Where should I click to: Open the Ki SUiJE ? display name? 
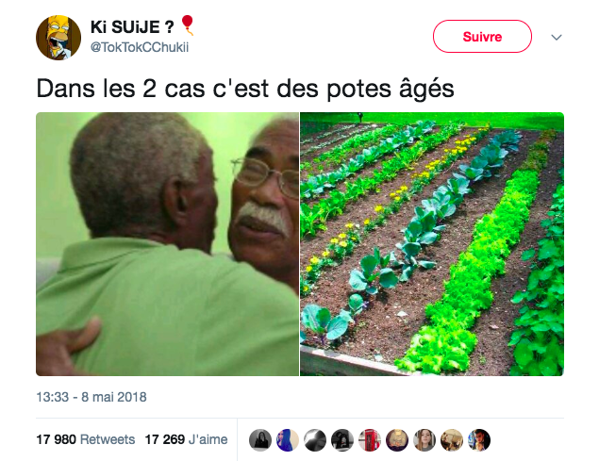(132, 27)
